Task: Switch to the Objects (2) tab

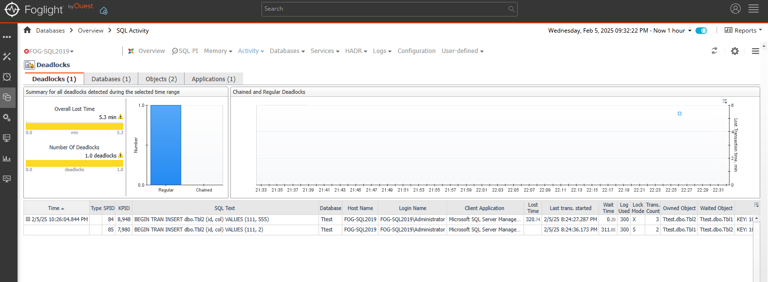Action: coord(161,79)
